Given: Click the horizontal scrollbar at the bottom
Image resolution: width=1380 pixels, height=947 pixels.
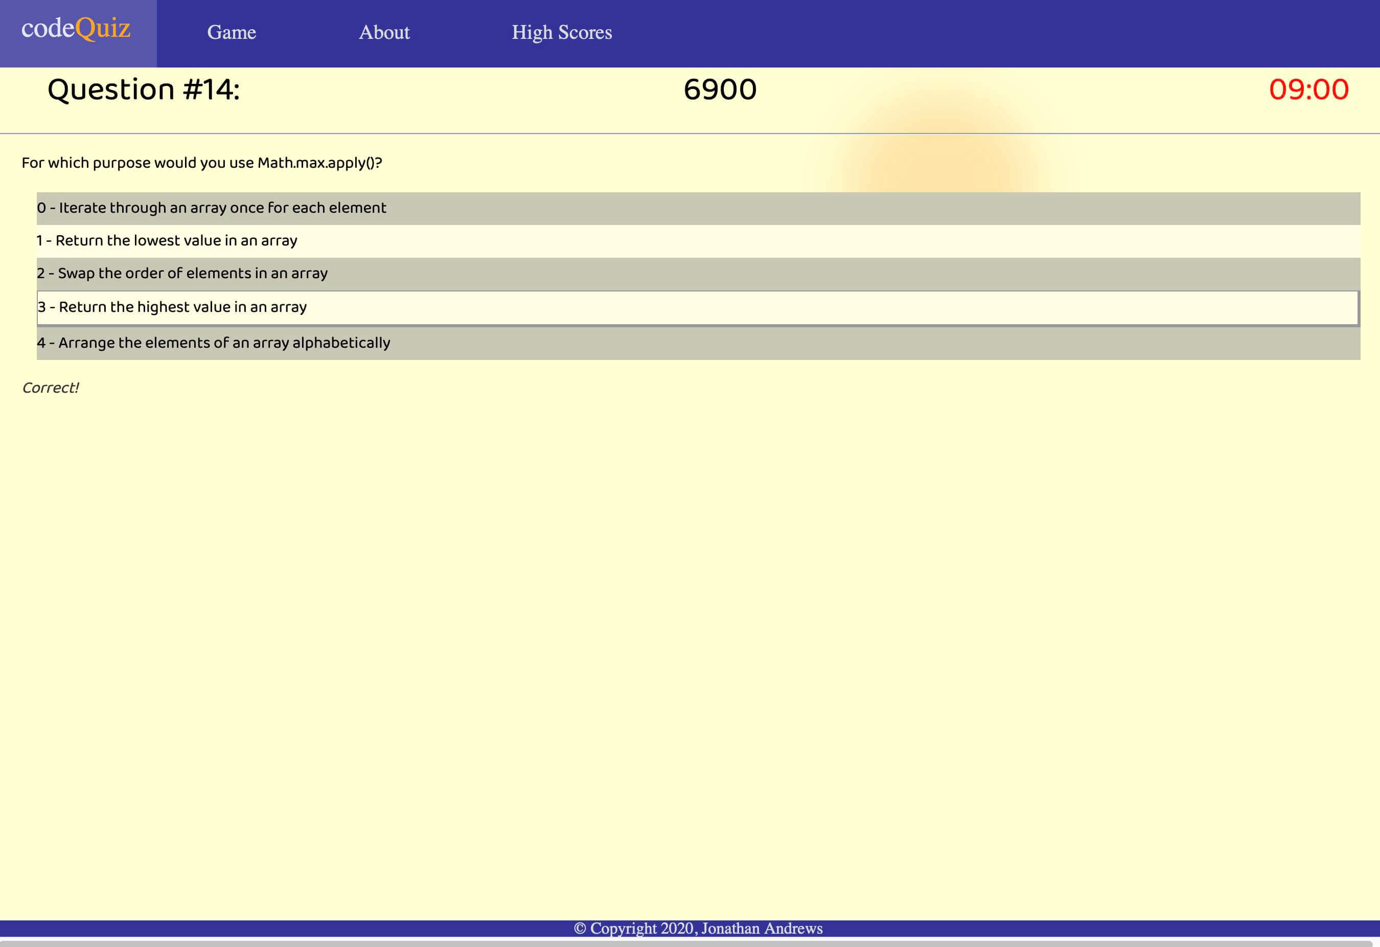Looking at the screenshot, I should pos(690,943).
